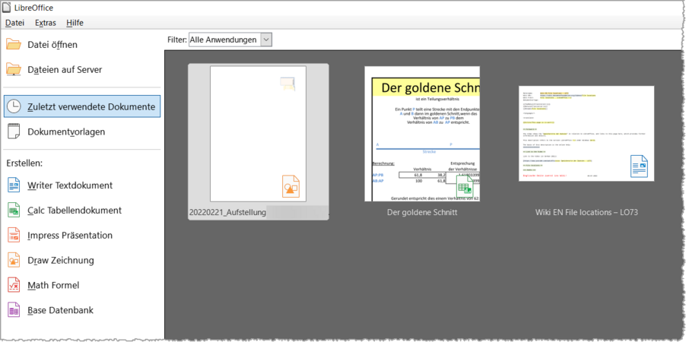Create a Writer Textdokument

[x=70, y=185]
